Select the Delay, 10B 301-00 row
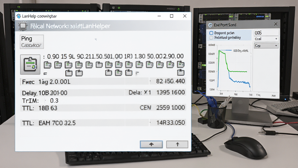Image resolution: width=298 pixels, height=168 pixels. (103, 93)
